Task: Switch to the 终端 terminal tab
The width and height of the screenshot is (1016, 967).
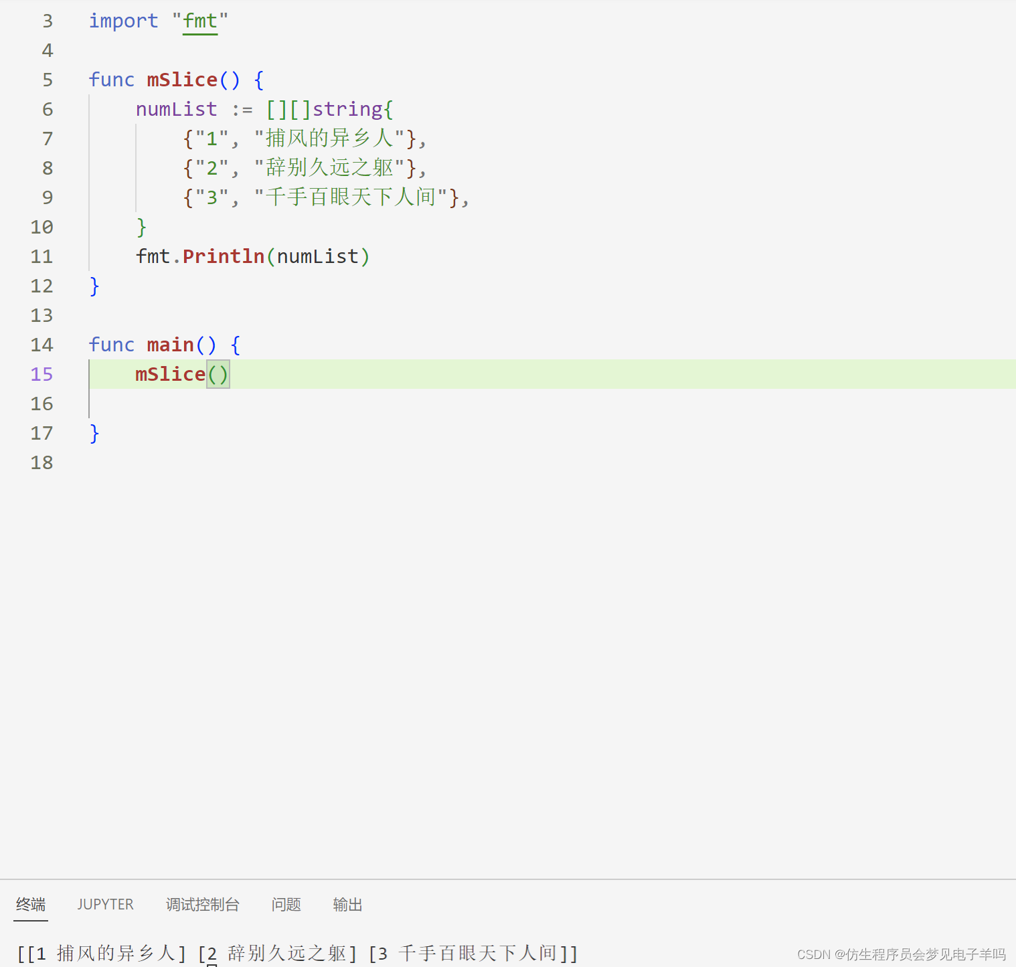Action: coord(31,905)
